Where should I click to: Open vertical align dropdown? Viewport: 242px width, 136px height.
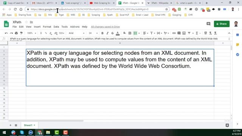tap(152, 33)
